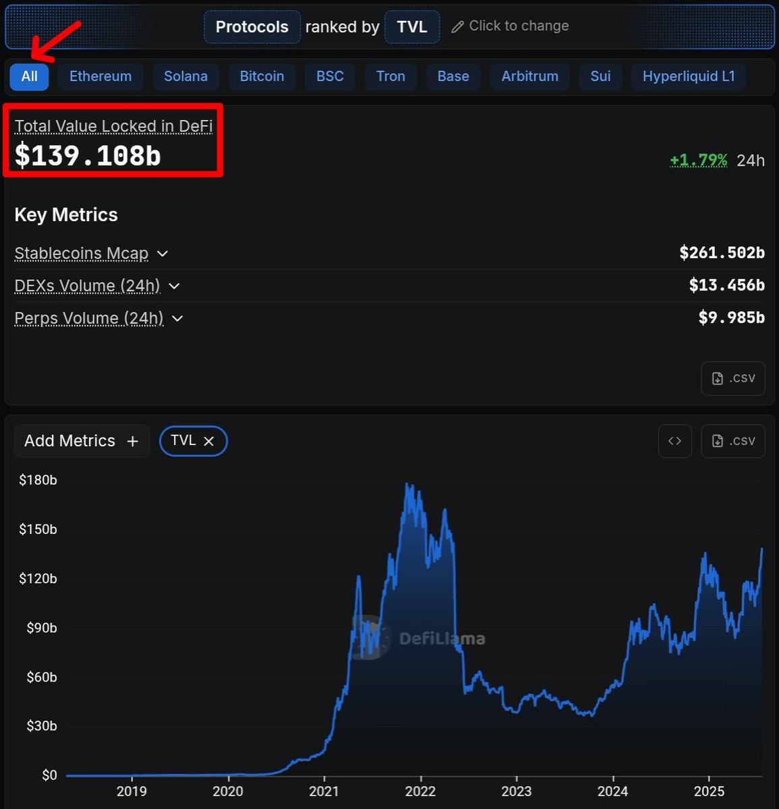Click the +1.79% 24h change value

click(x=699, y=160)
